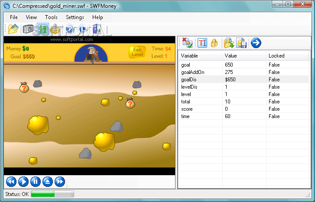This screenshot has height=202, width=315.
Task: Click the stamp-on-folder toolbar icon
Action: 55,29
